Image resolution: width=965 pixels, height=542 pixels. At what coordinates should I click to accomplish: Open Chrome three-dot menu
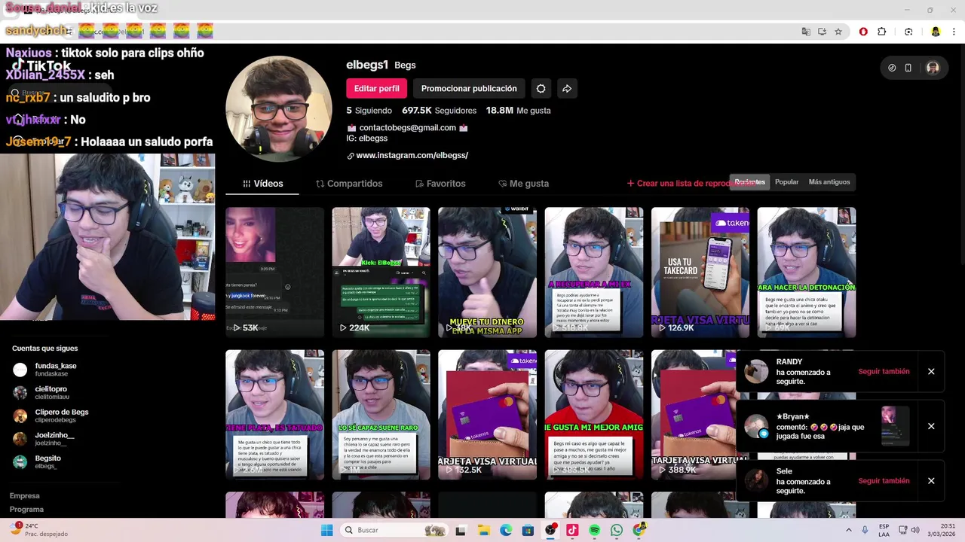(954, 32)
